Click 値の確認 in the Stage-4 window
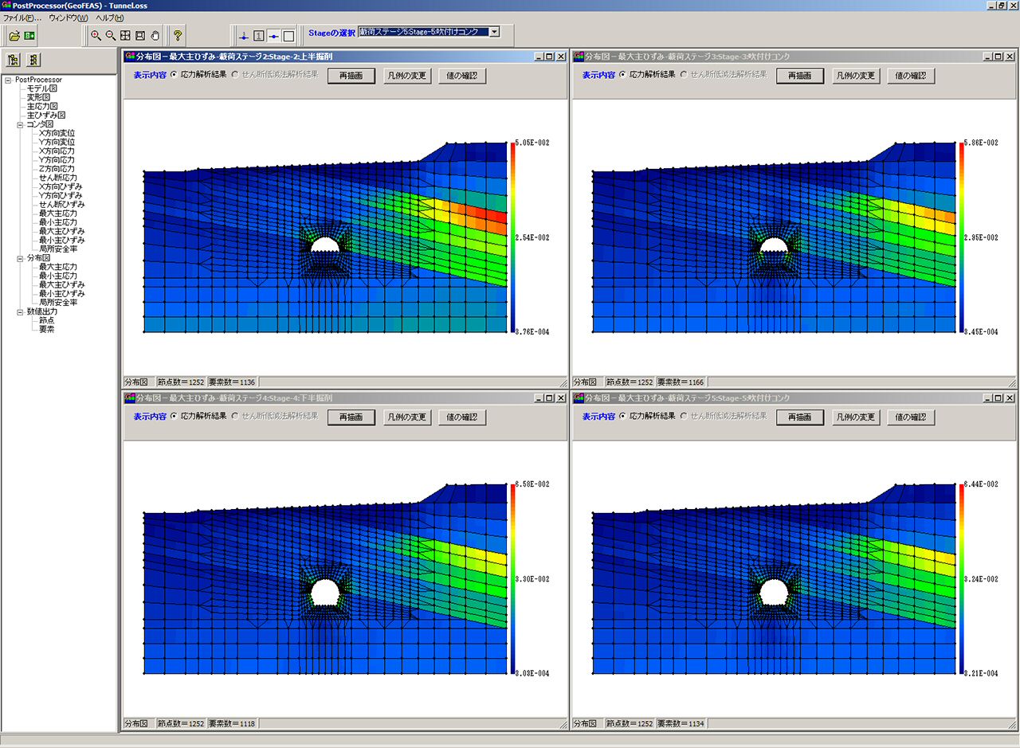1020x748 pixels. pos(462,417)
